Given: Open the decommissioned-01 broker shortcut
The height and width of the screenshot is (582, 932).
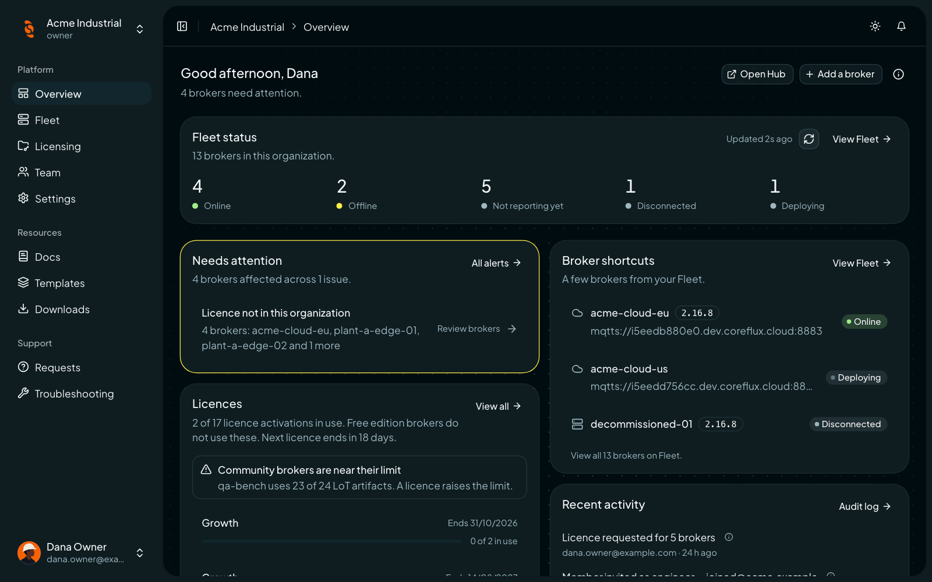Looking at the screenshot, I should tap(729, 424).
